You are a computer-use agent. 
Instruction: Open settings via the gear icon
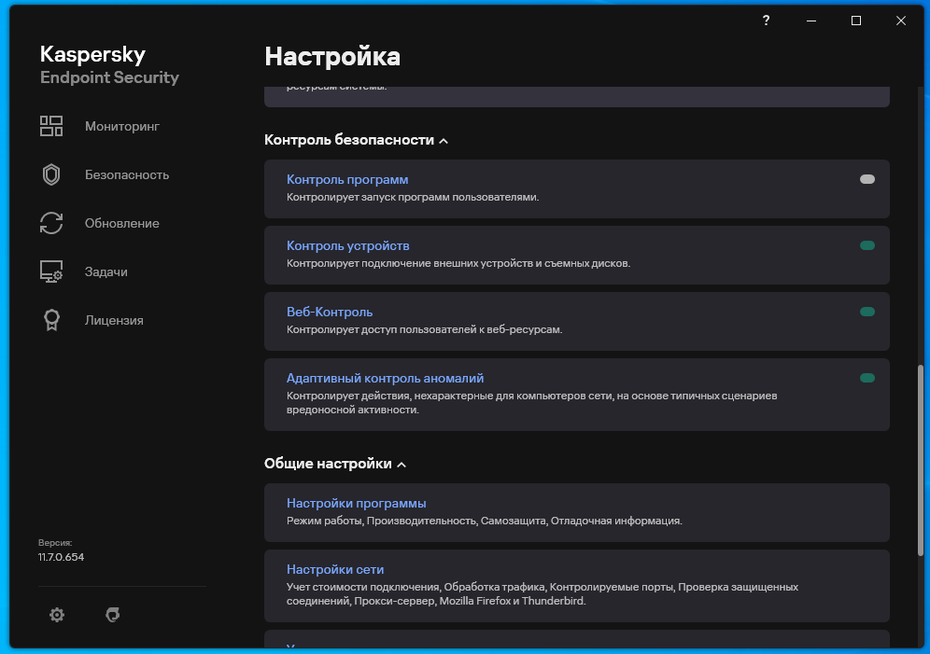[x=57, y=615]
